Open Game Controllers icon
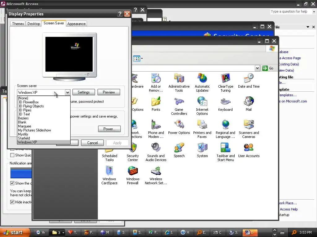Viewport: 317px width, 237px height. point(179,106)
